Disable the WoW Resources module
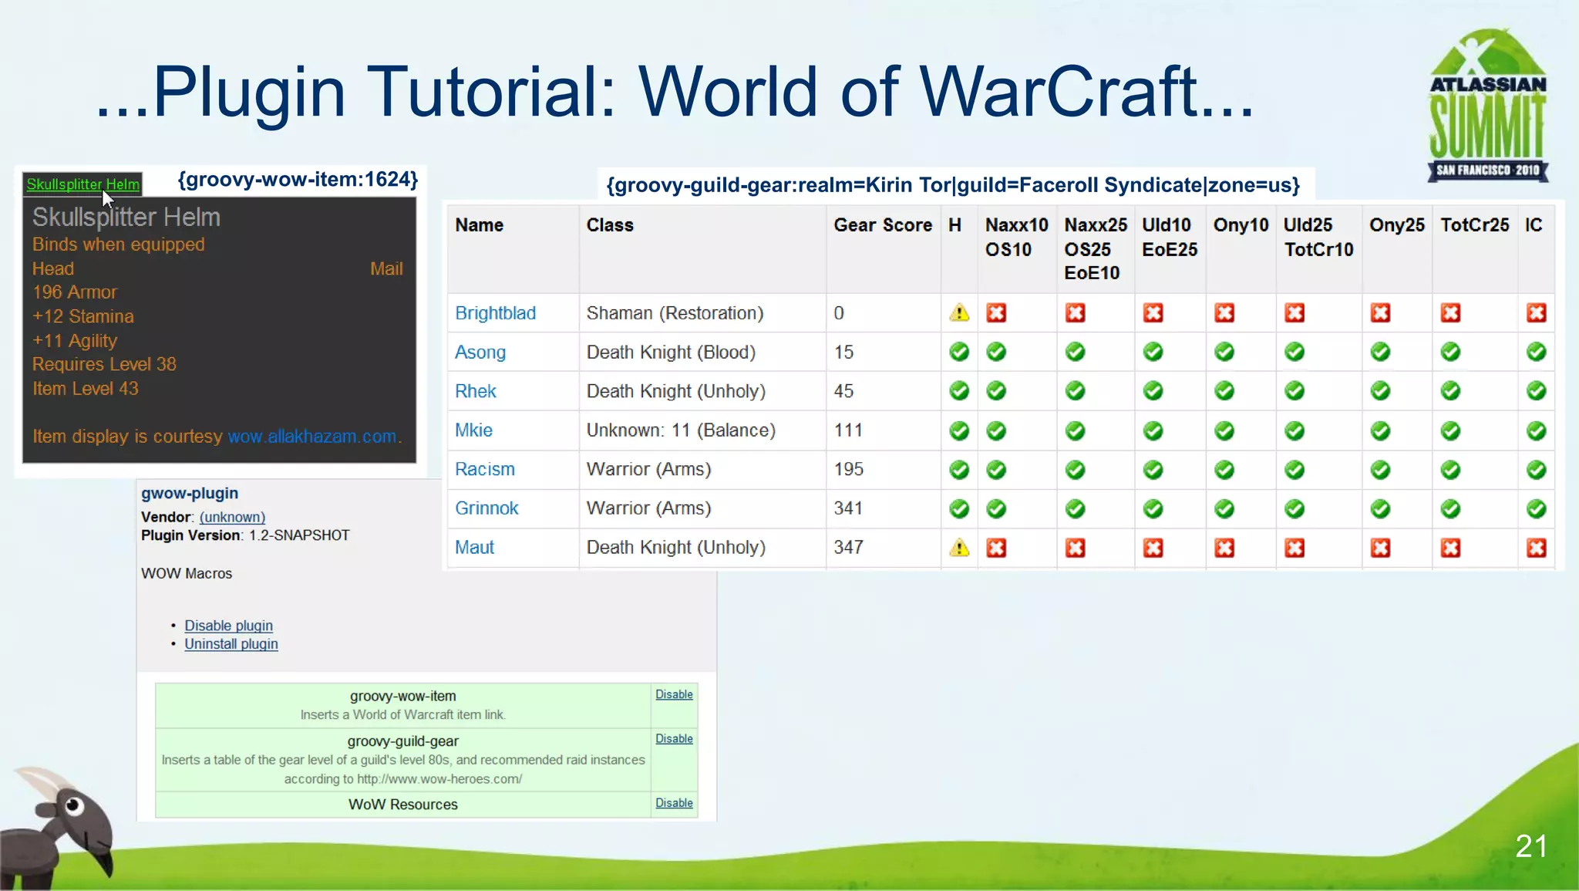The height and width of the screenshot is (891, 1579). (x=674, y=803)
